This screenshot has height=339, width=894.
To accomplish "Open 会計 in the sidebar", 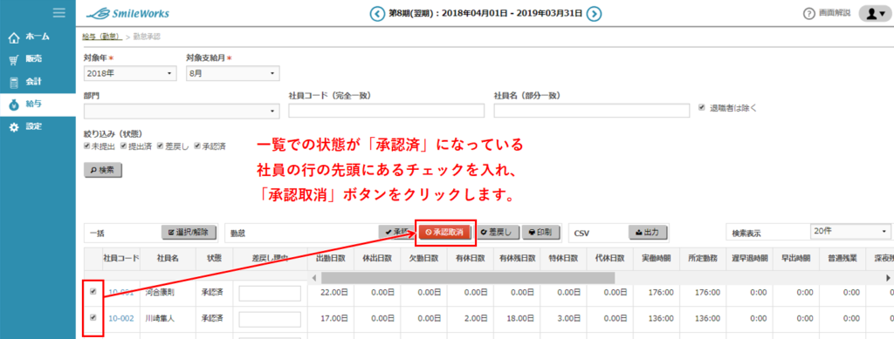I will click(38, 81).
